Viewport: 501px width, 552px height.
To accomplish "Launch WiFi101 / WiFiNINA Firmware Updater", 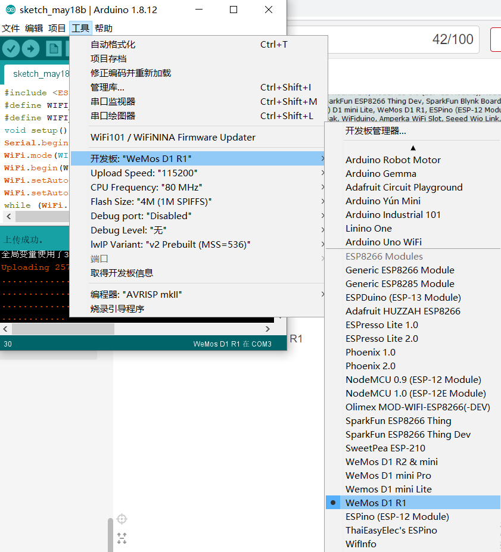I will tap(197, 138).
